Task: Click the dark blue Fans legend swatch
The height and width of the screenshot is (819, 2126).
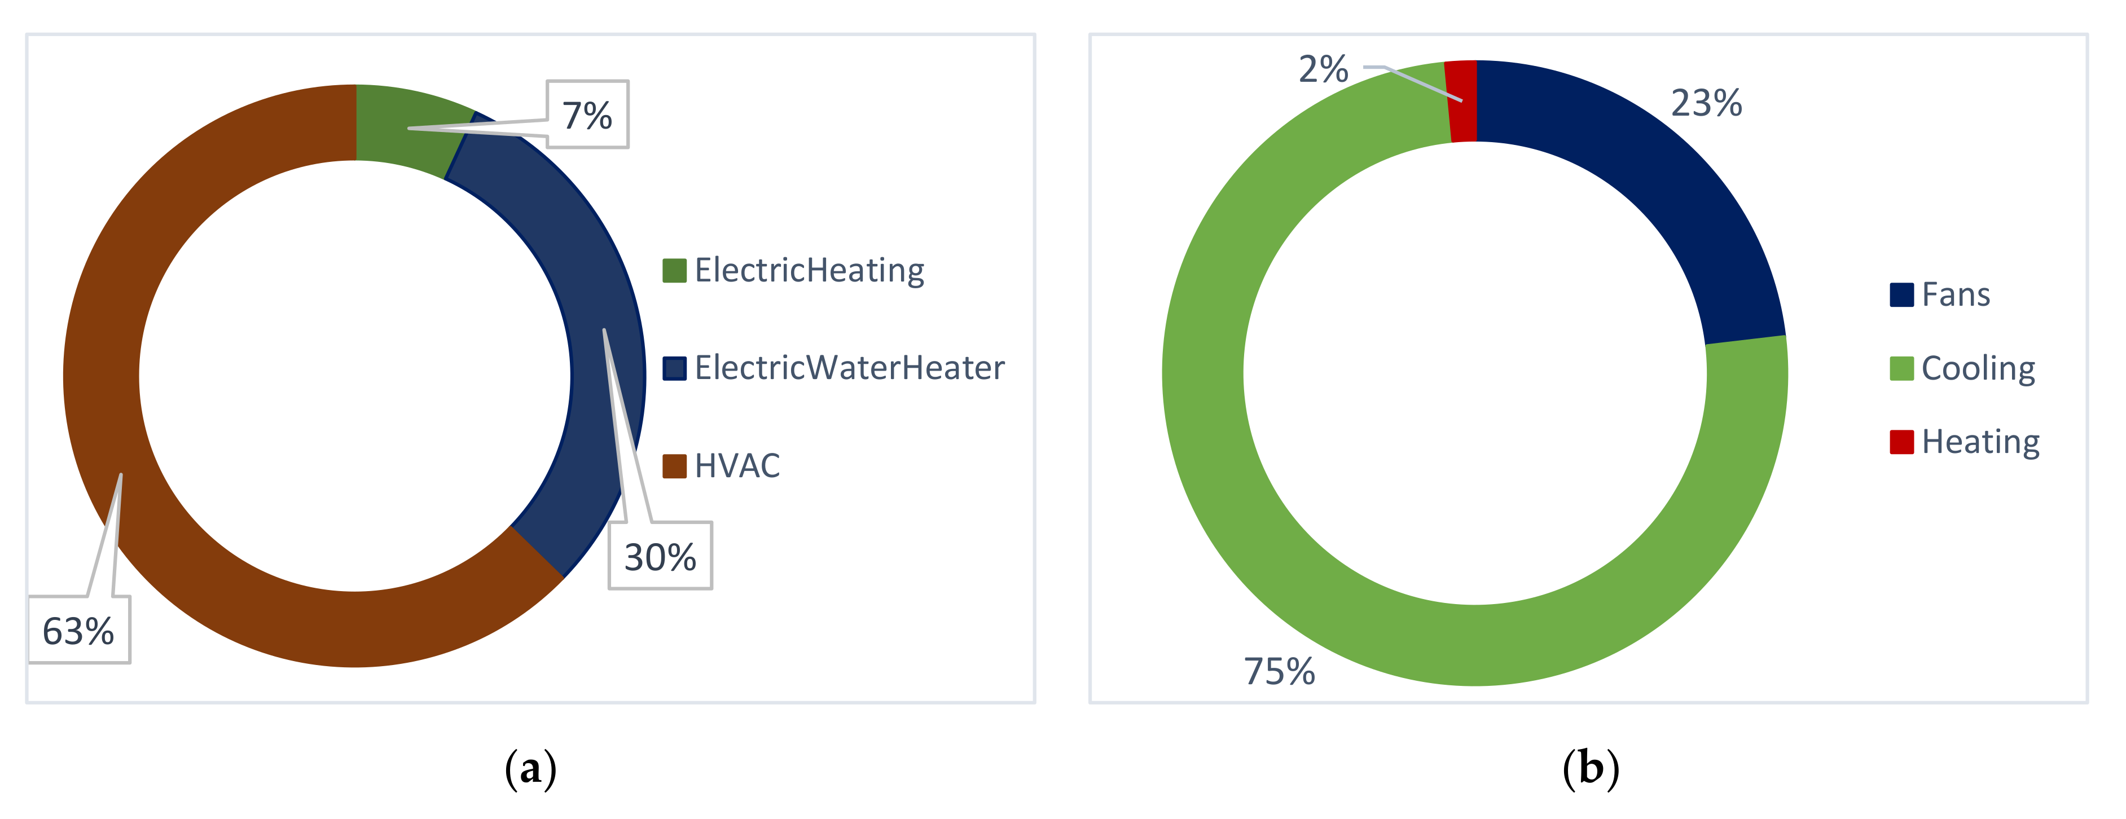Action: click(1901, 295)
